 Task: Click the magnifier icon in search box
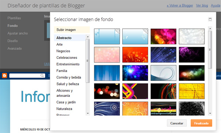(x=42, y=75)
